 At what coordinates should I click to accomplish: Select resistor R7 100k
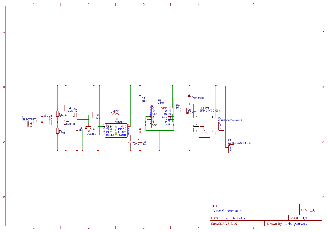click(140, 98)
